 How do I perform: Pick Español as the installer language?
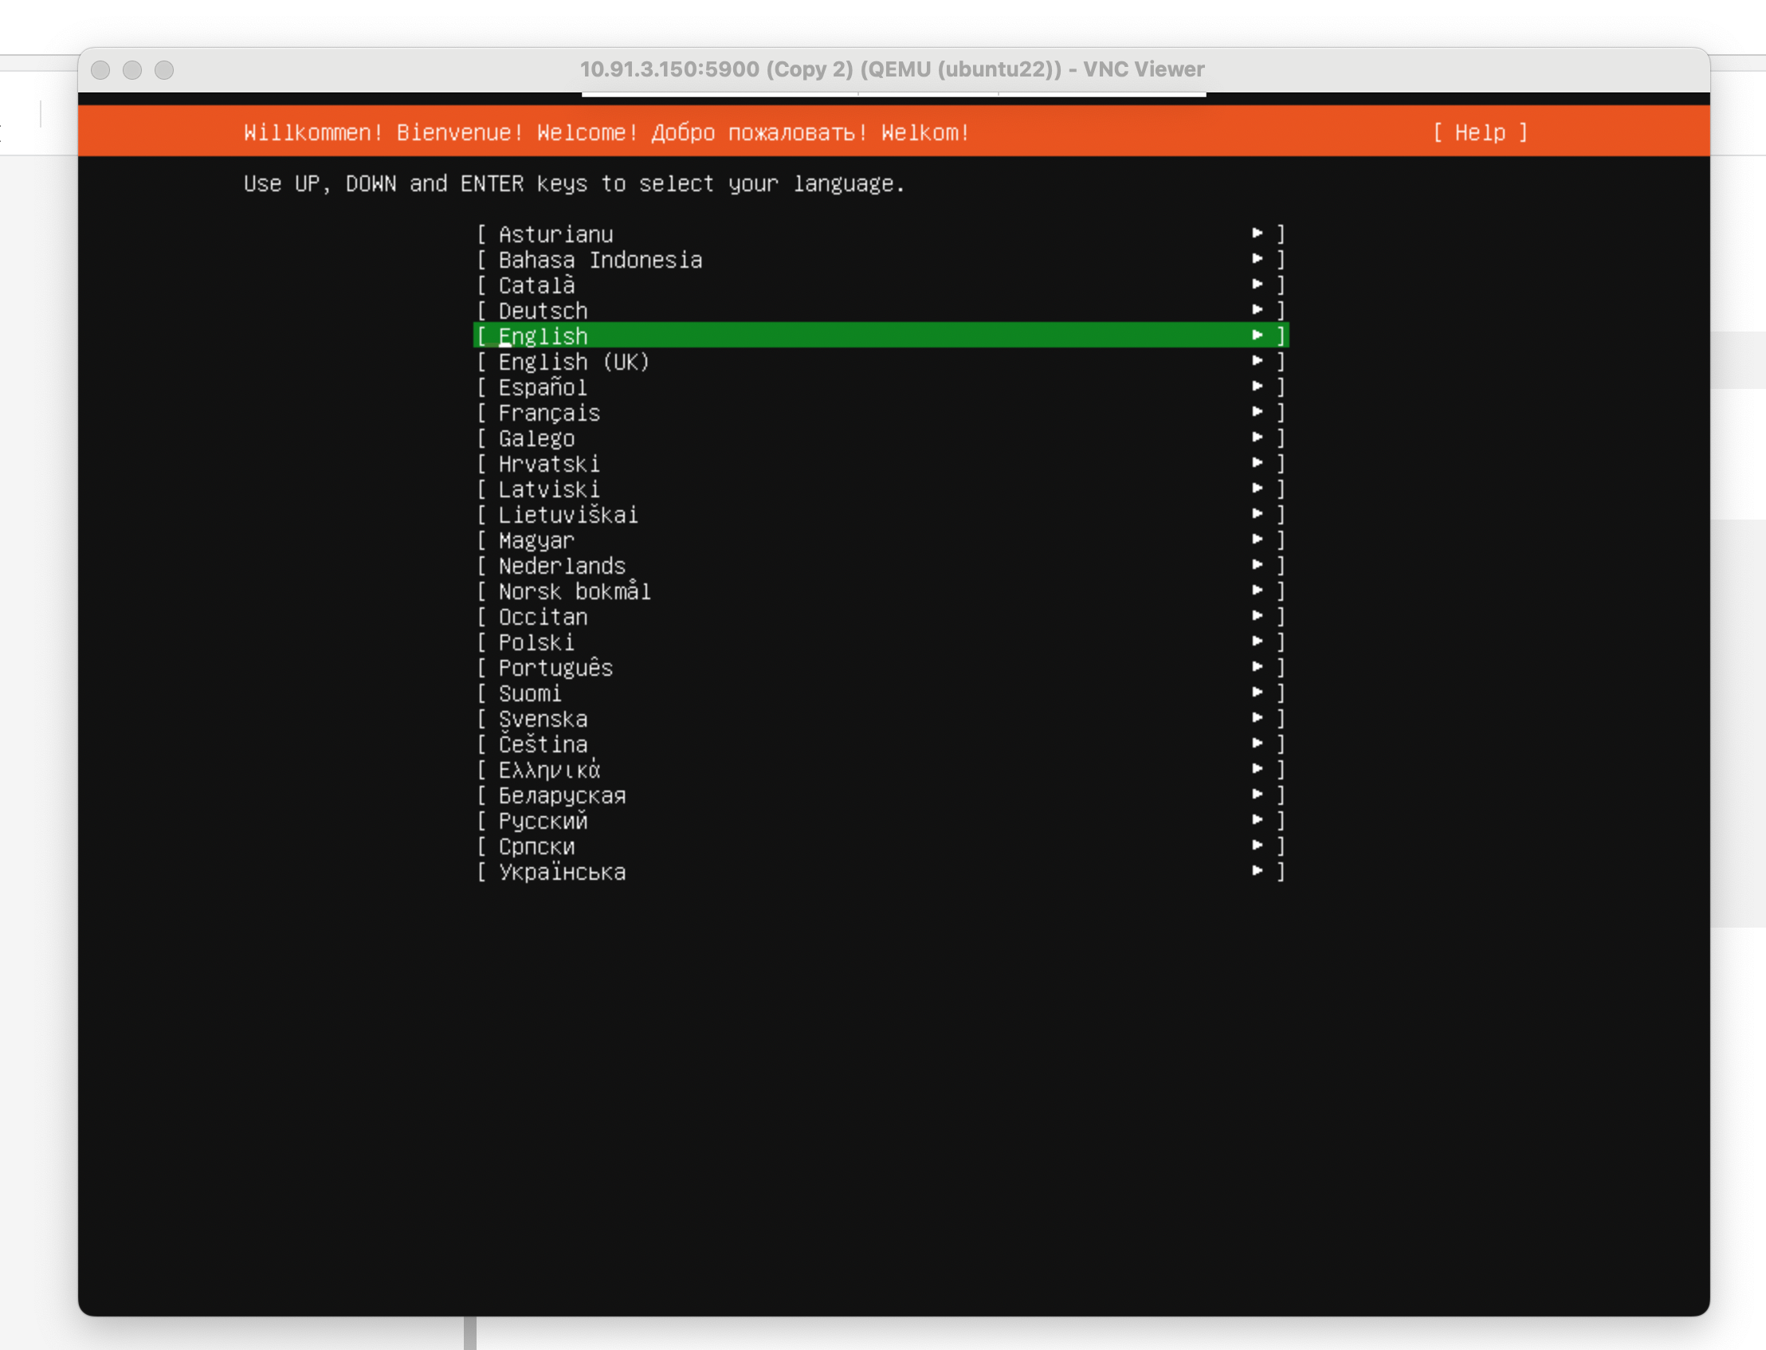pos(544,387)
